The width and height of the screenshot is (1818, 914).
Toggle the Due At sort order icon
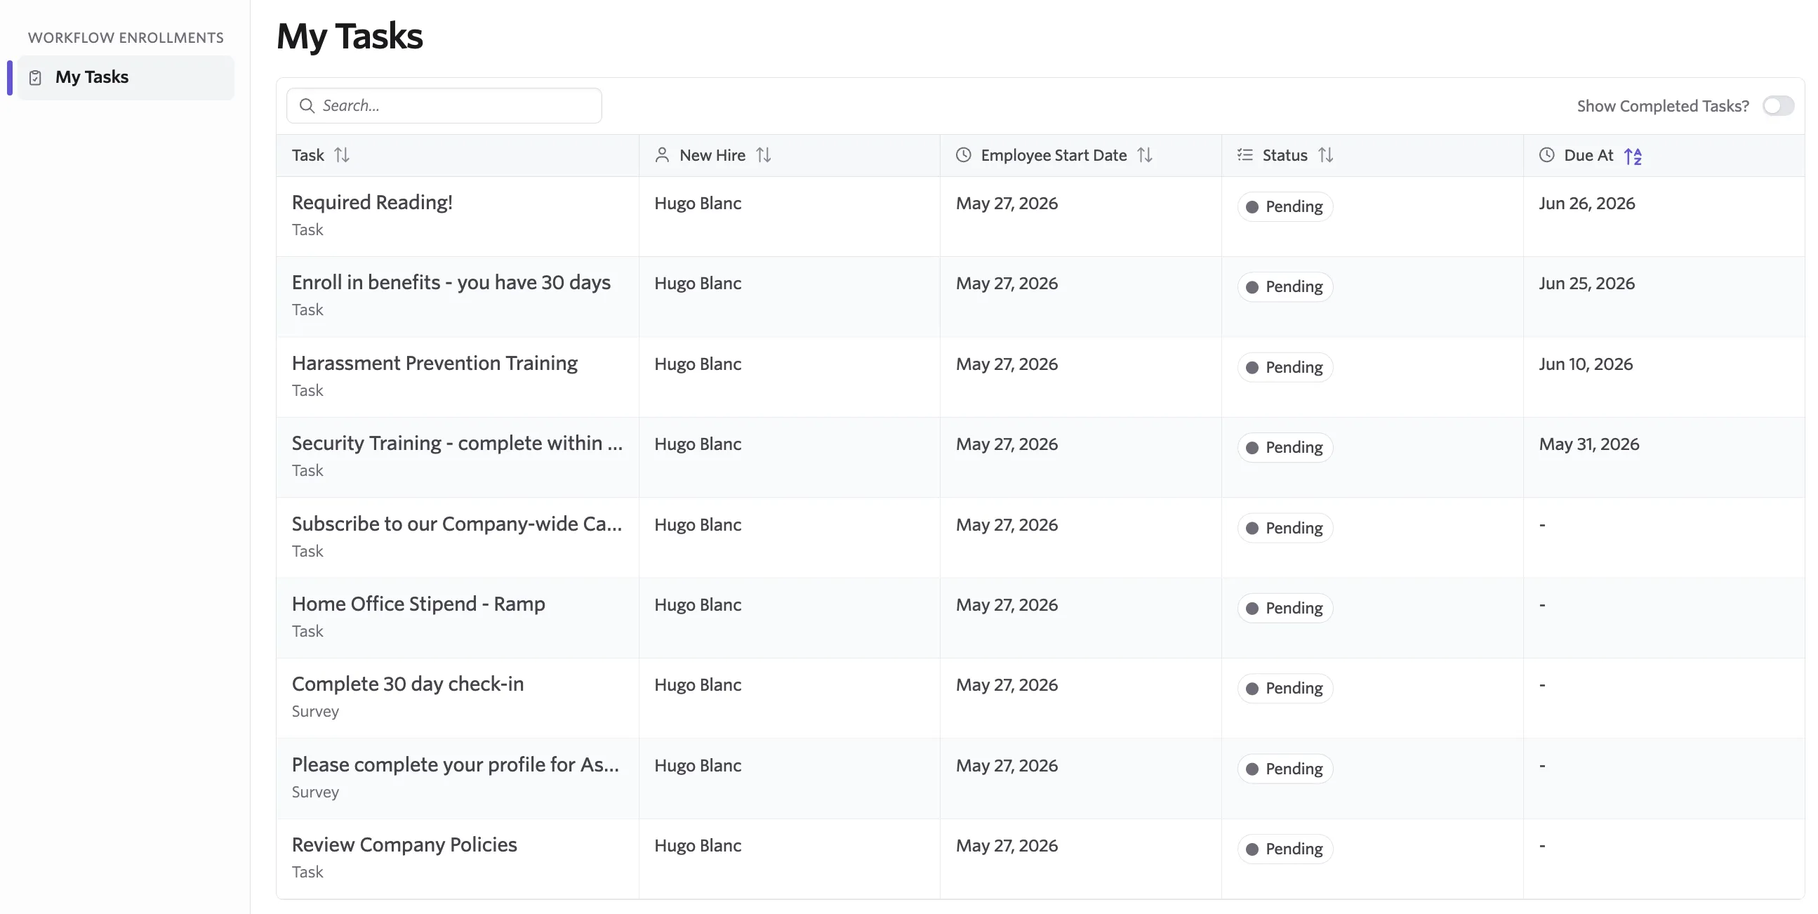1633,156
